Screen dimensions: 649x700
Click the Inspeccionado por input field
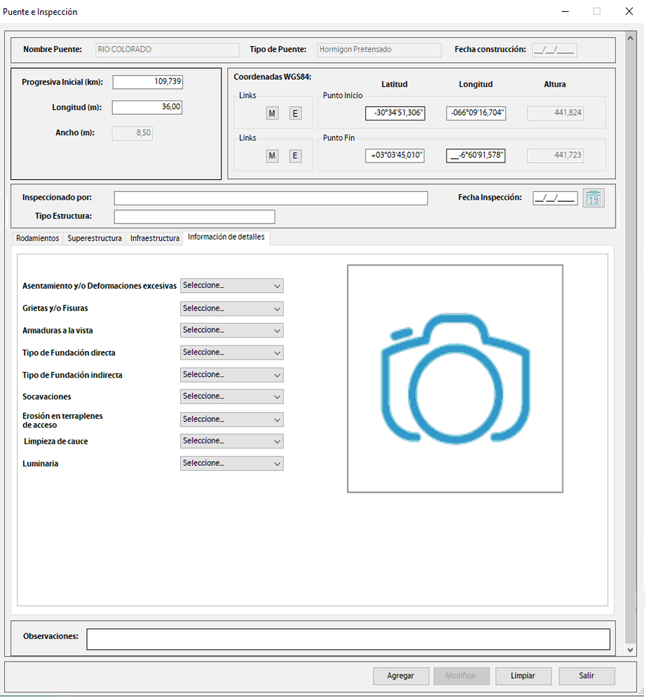tap(271, 198)
